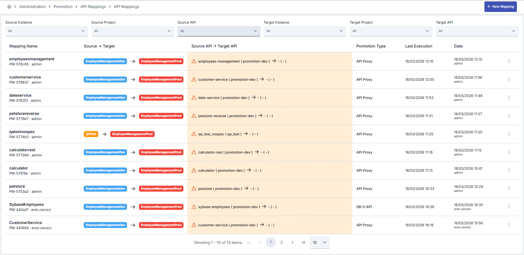Open actions menu for calculatorrest row
The height and width of the screenshot is (255, 524).
tap(509, 152)
